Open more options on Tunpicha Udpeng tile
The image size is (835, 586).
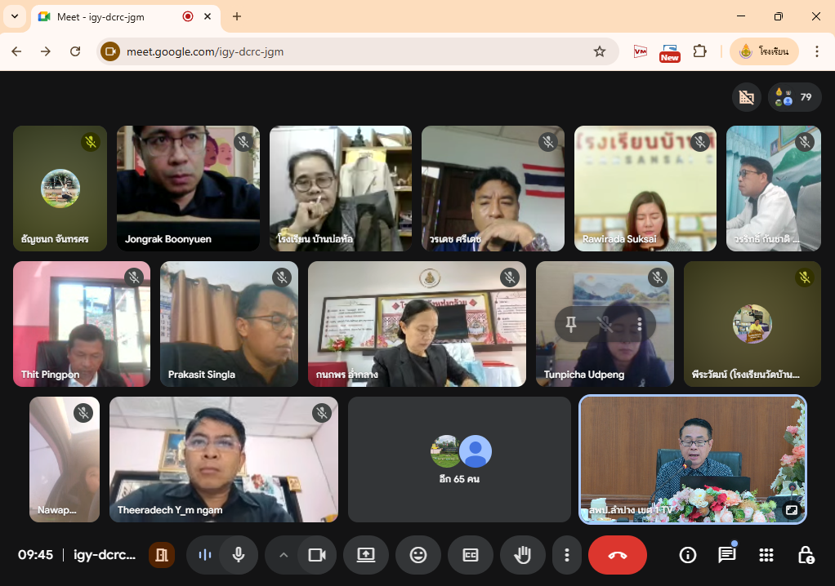[x=639, y=324]
